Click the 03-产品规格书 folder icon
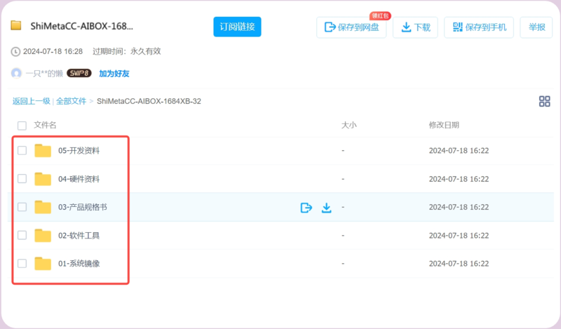The height and width of the screenshot is (329, 561). (43, 207)
